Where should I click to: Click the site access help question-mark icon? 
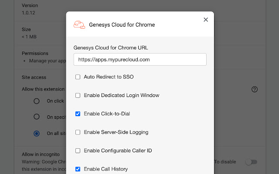coord(255,89)
